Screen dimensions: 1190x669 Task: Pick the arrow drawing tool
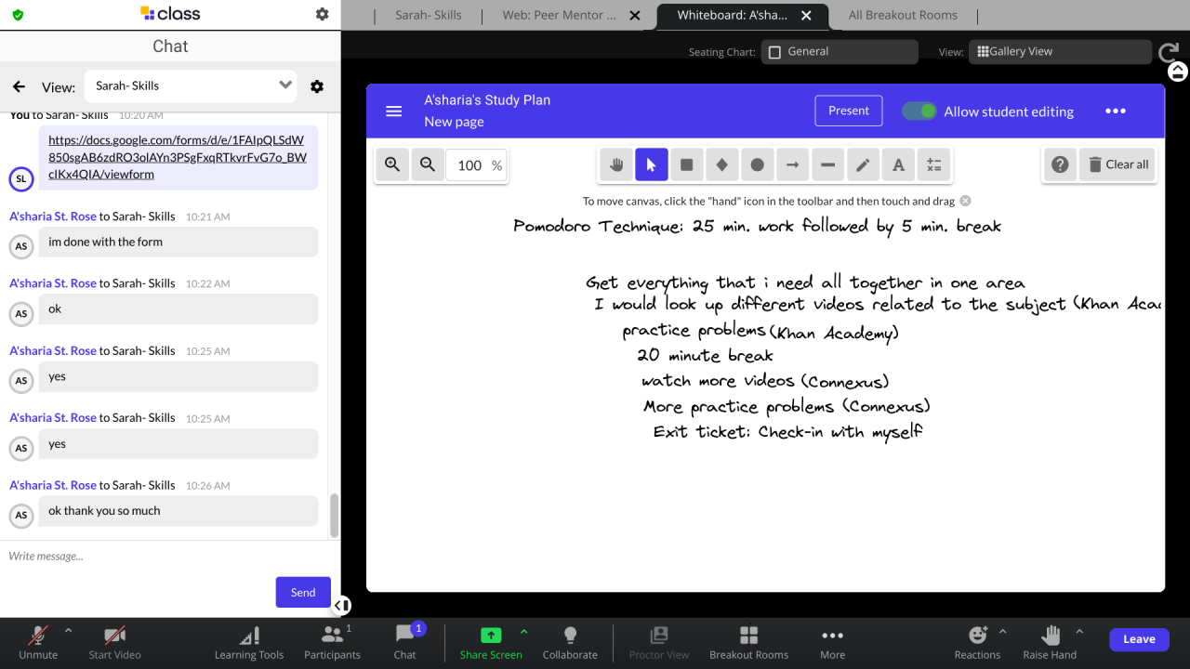792,164
